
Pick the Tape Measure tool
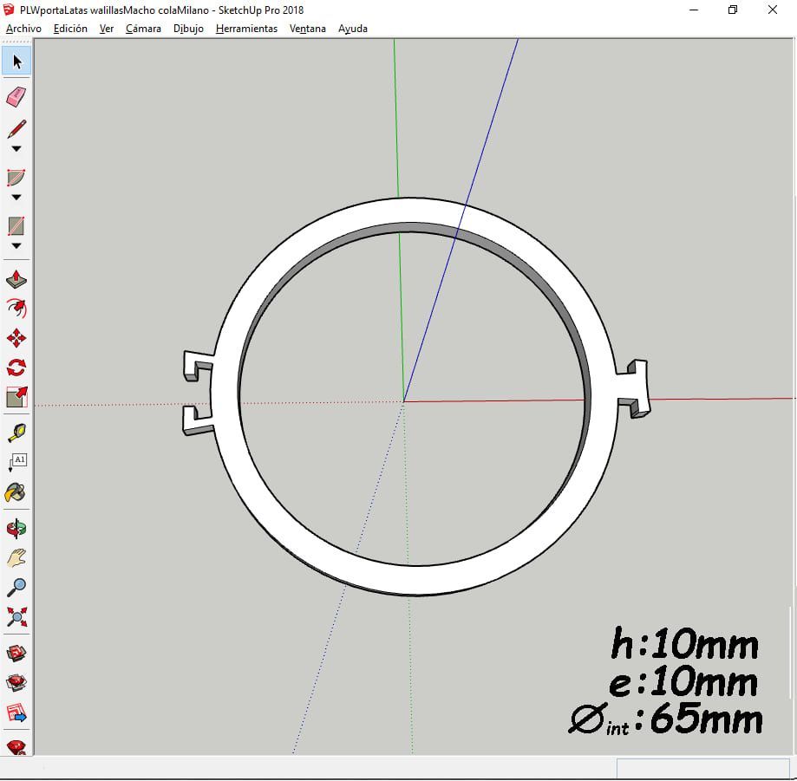[16, 432]
